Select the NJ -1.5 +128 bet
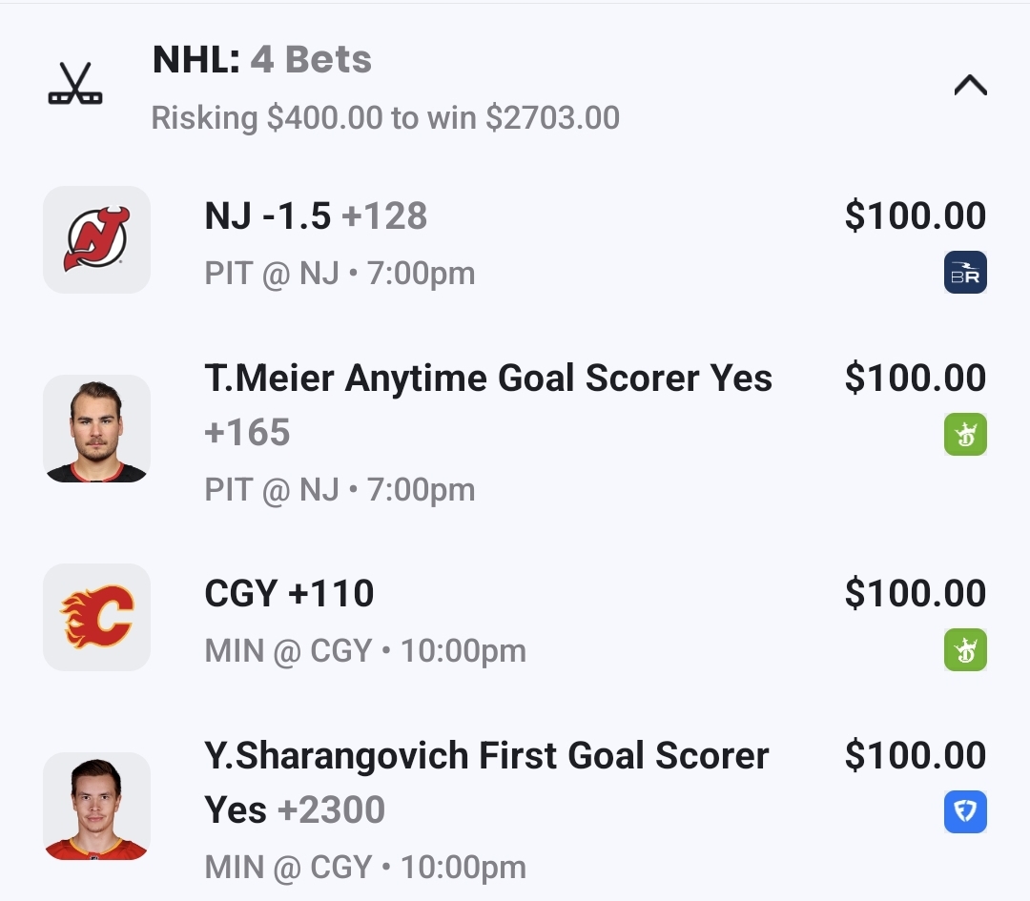1030x901 pixels. tap(316, 216)
